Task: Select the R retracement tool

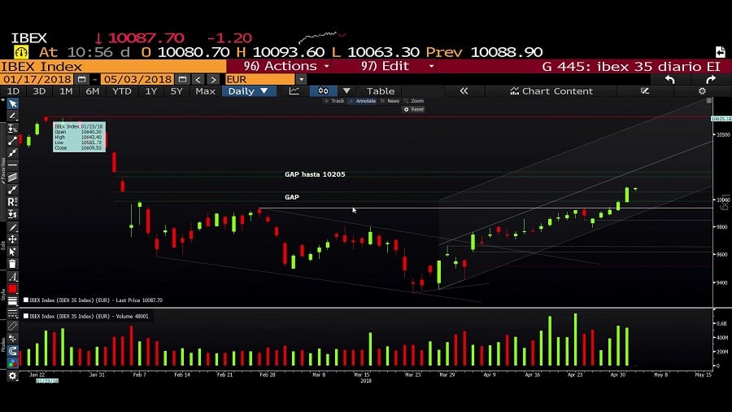Action: pos(12,202)
